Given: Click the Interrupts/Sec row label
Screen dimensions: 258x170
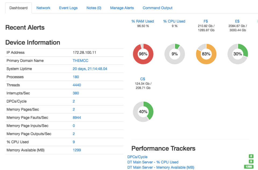Looking at the screenshot, I should [18, 93].
